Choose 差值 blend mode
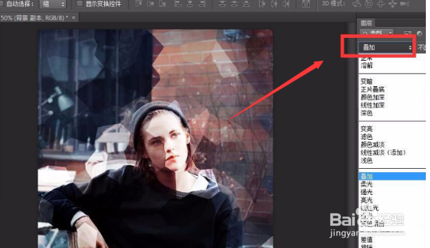The image size is (430, 248). pyautogui.click(x=367, y=240)
